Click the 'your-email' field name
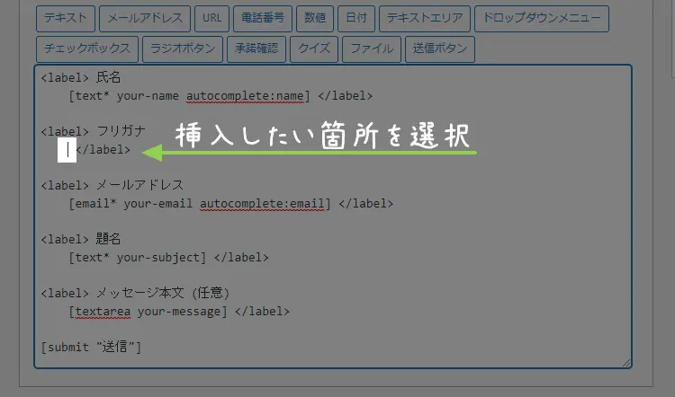Image resolution: width=675 pixels, height=397 pixels. point(158,204)
